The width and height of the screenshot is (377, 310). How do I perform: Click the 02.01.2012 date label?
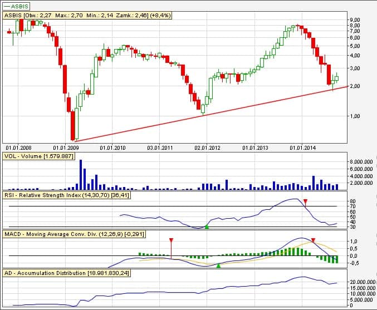[x=207, y=147]
